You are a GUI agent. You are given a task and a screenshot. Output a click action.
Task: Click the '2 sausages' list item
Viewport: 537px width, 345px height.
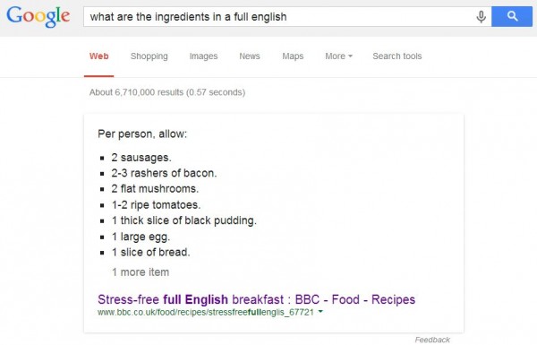[x=141, y=158]
